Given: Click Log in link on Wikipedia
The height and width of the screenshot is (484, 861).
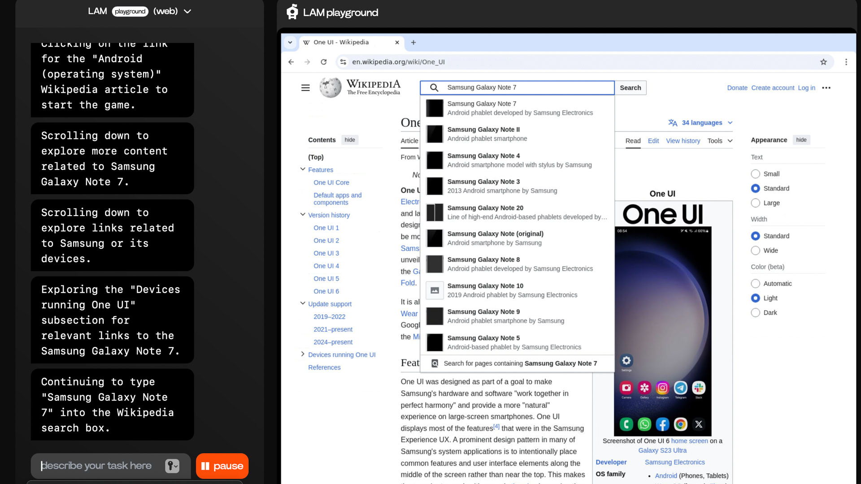Looking at the screenshot, I should click(x=807, y=87).
